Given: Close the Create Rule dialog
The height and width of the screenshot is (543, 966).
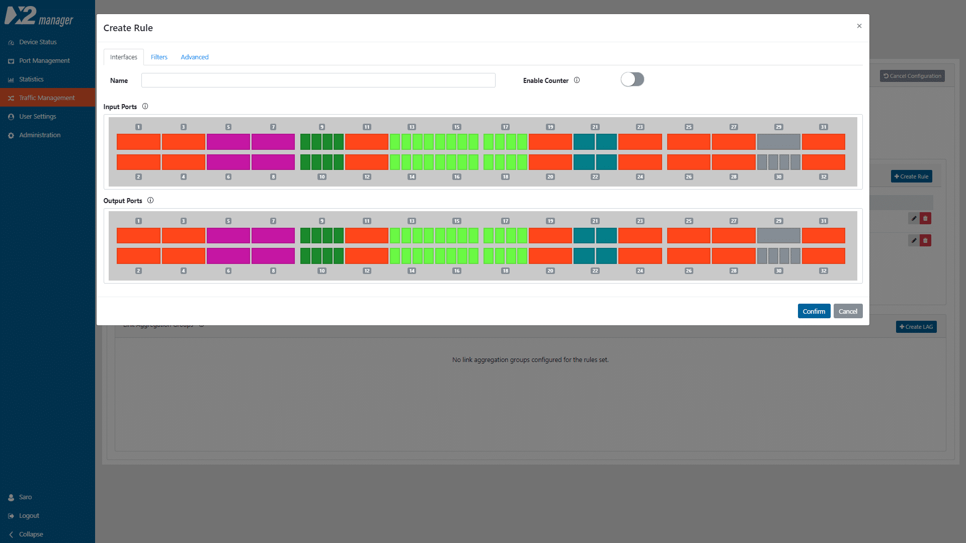Looking at the screenshot, I should [859, 26].
